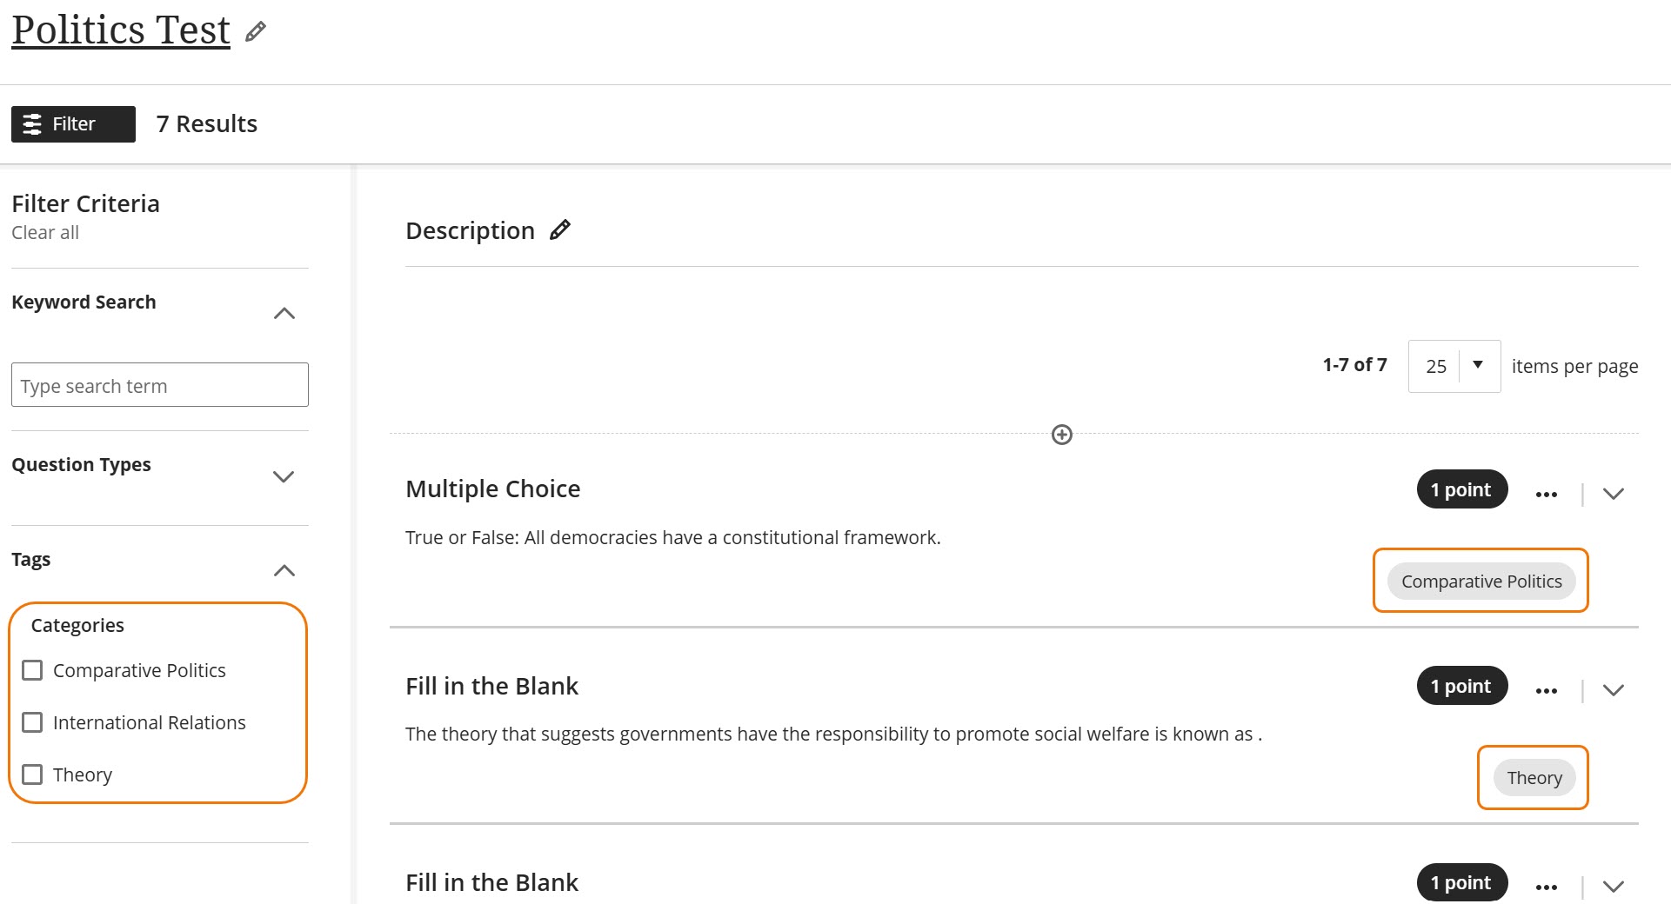Click the Theory tag on the Fill in the Blank question
This screenshot has height=904, width=1671.
(1534, 777)
